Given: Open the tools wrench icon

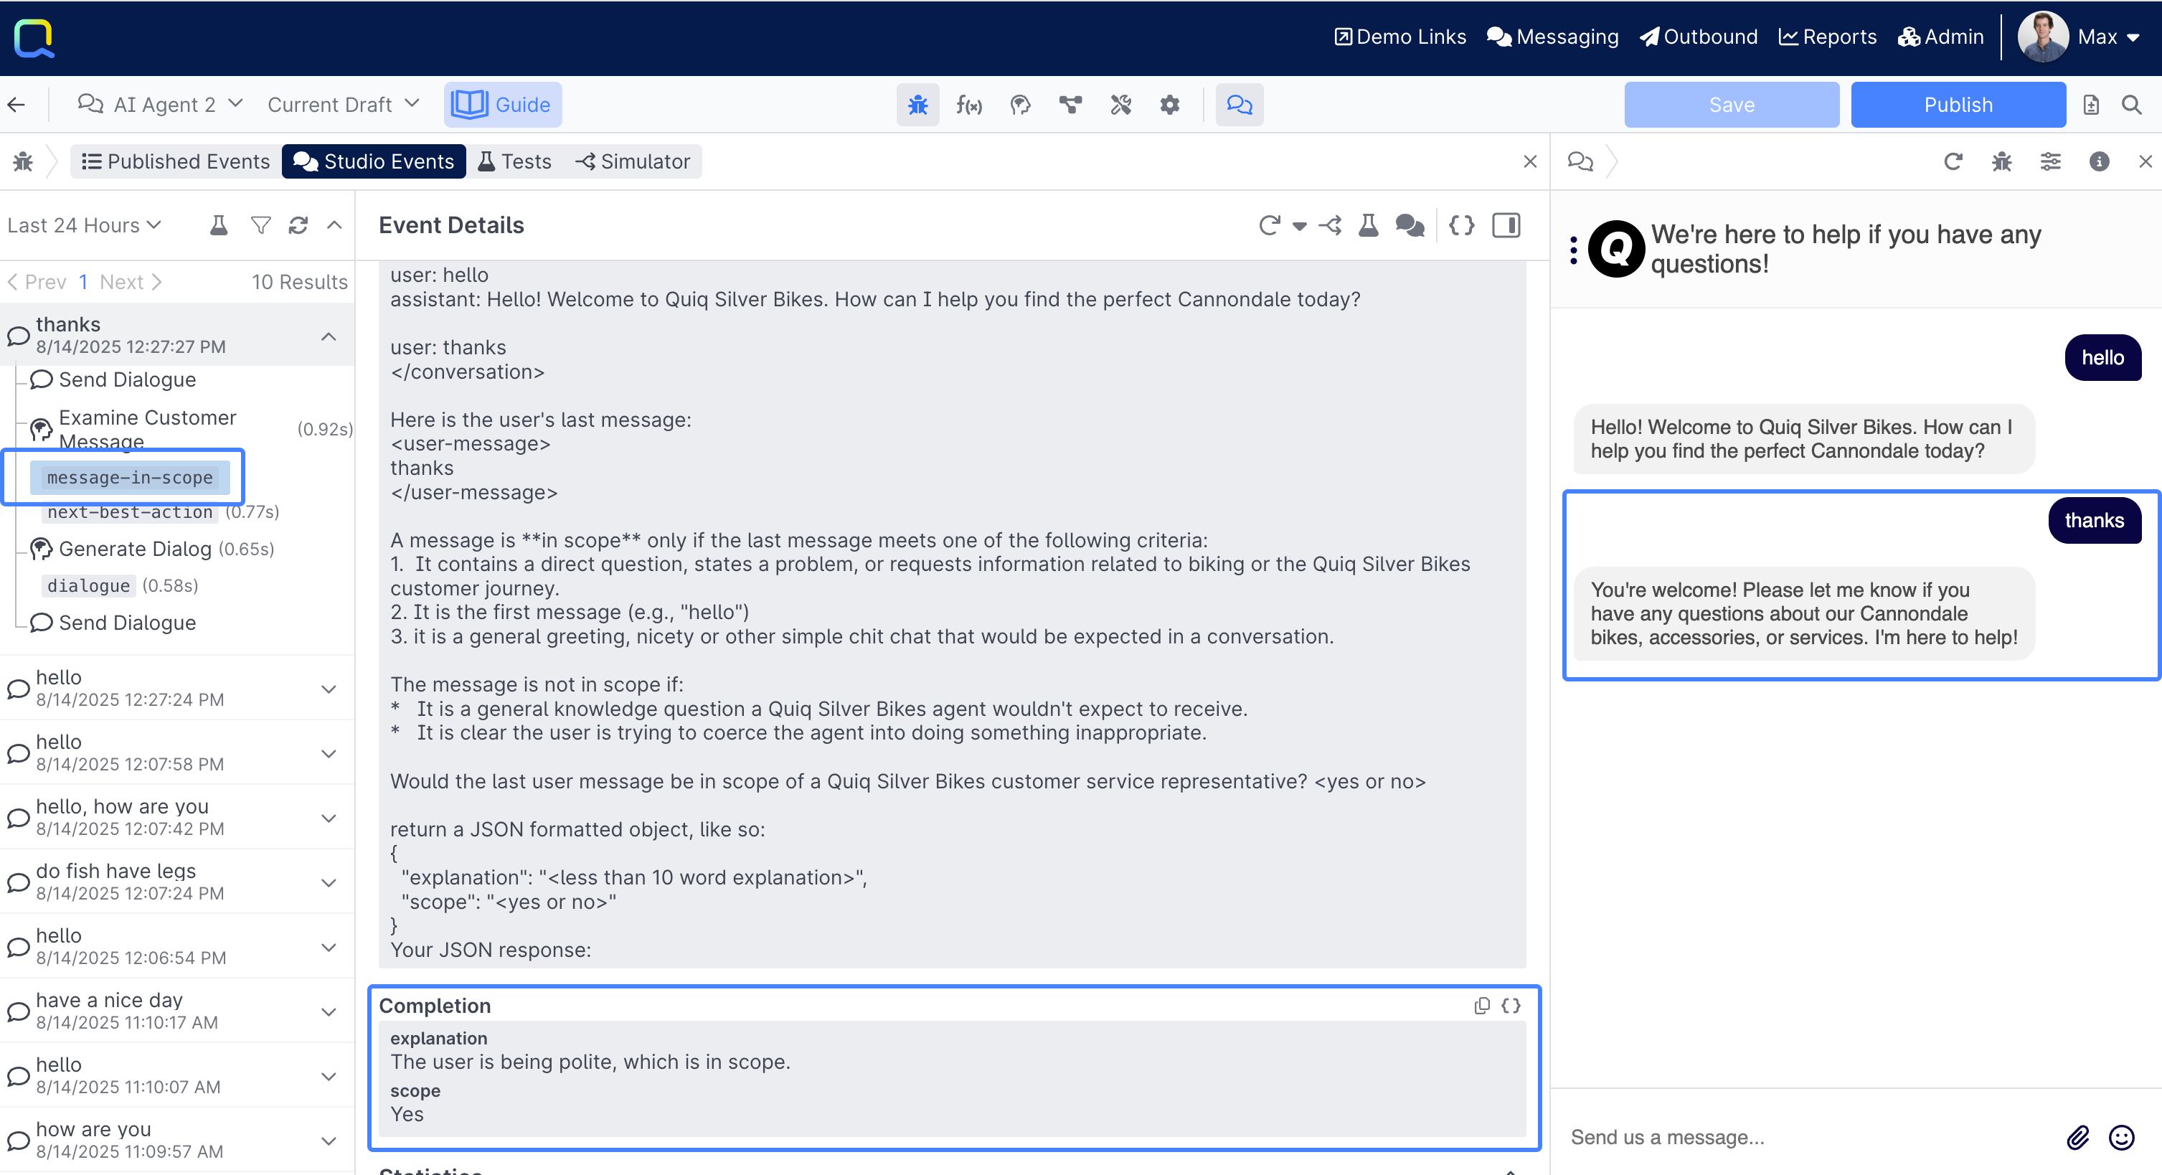Looking at the screenshot, I should coord(1120,105).
